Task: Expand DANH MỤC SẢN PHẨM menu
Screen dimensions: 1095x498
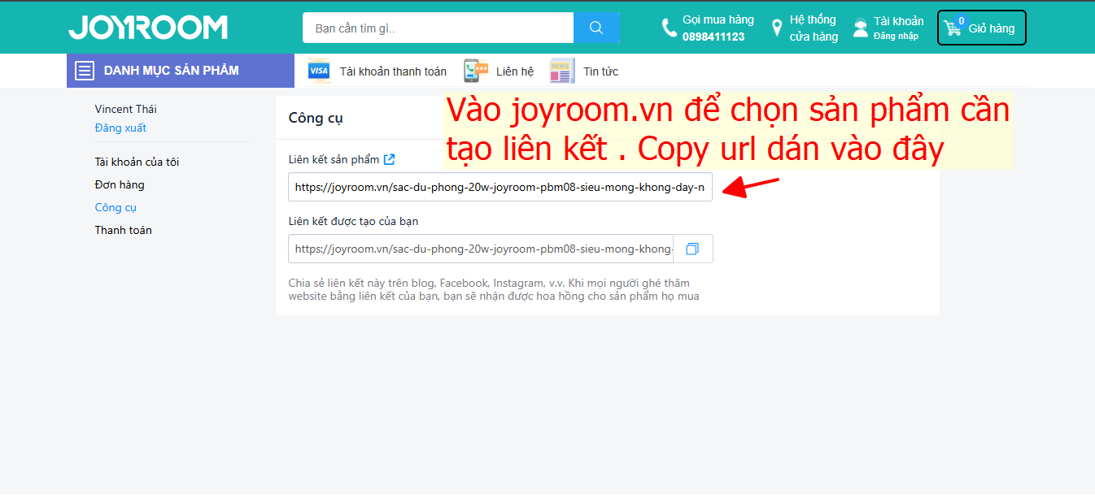Action: point(181,71)
